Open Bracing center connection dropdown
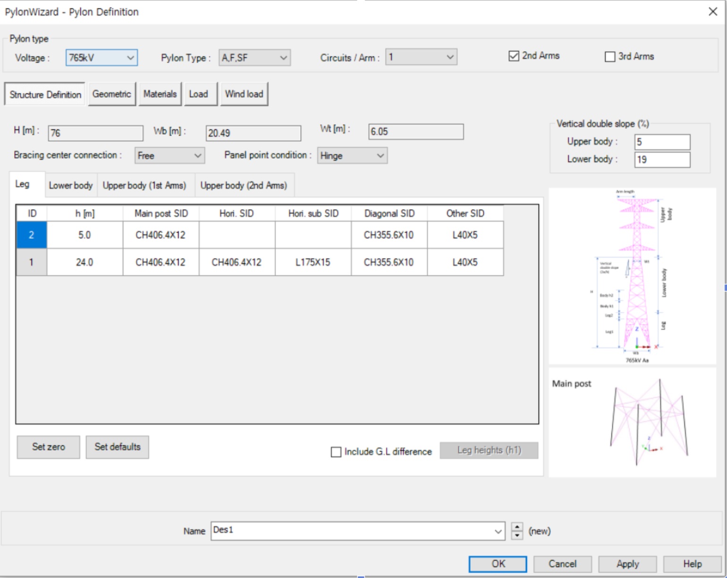727x578 pixels. click(x=169, y=155)
